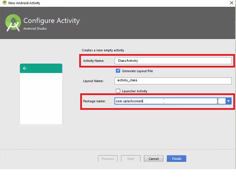
Task: Click the back arrow in activity preview
Action: point(25,68)
